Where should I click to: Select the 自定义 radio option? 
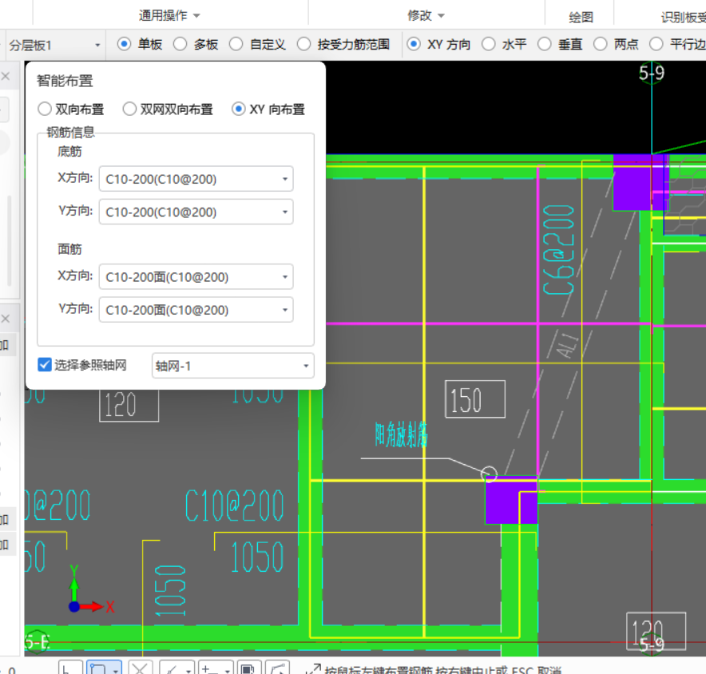tap(236, 44)
